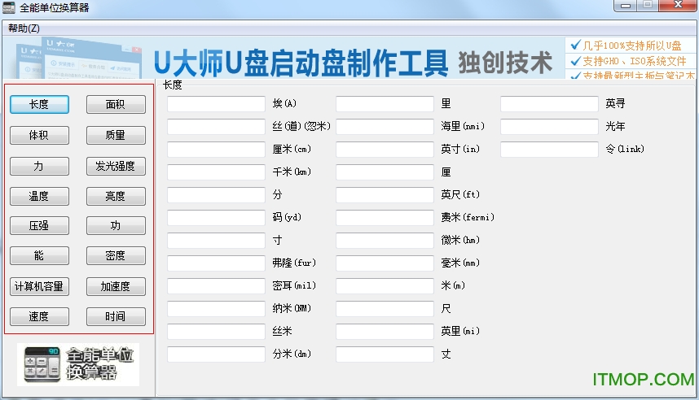The width and height of the screenshot is (699, 400).
Task: Focus the 厘 input field
Action: pos(385,172)
